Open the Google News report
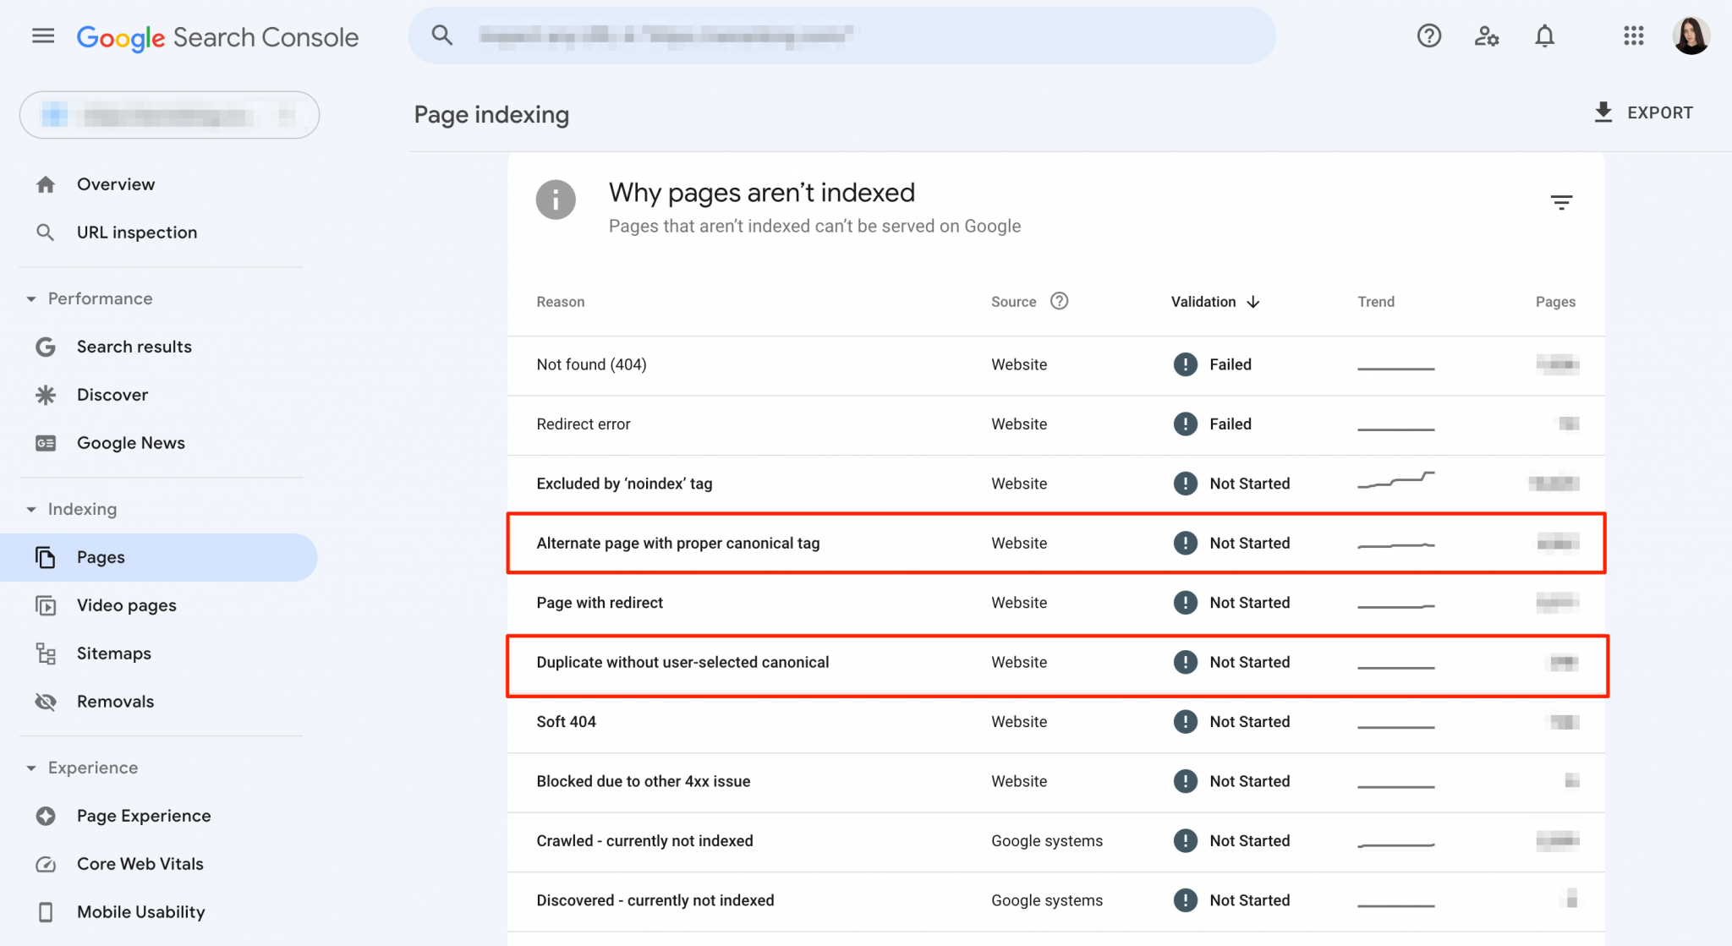Screen dimensions: 1732x946 130,442
